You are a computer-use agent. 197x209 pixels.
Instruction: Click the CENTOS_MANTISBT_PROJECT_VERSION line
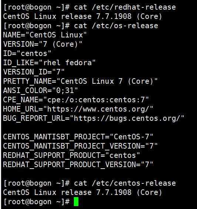(80, 146)
